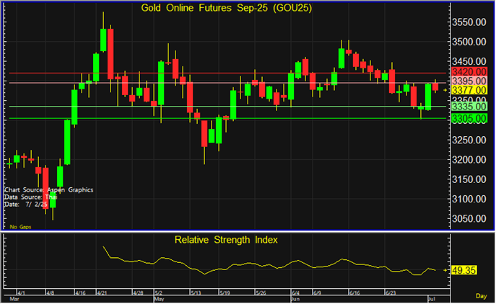Click the 6/16 date tick on axis
Viewport: 496px width, 304px height.
tap(354, 293)
